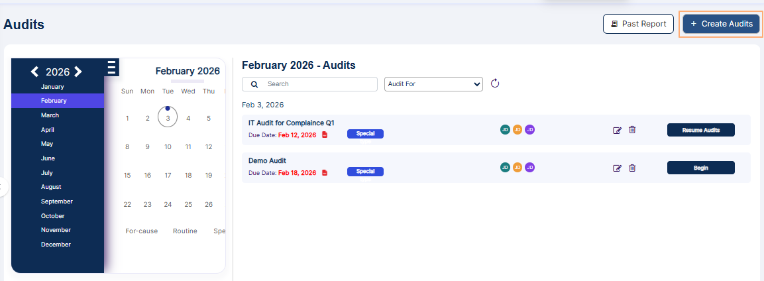Edit the IT Audit for Complaince Q1
The image size is (764, 281).
(618, 130)
